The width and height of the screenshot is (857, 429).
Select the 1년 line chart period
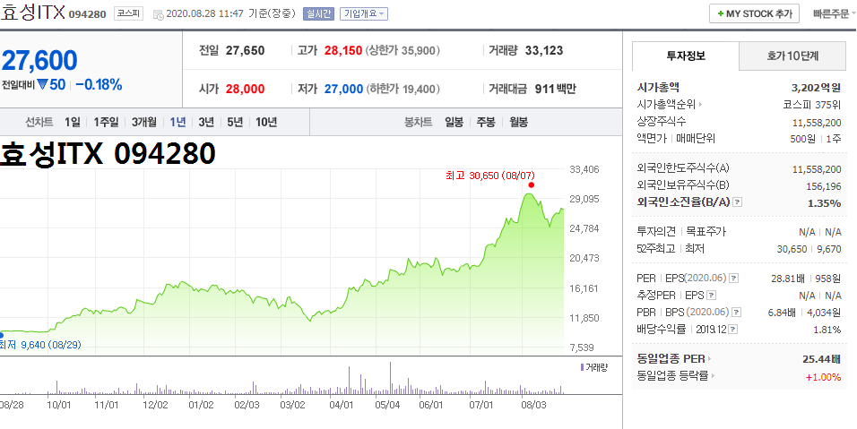click(x=177, y=122)
